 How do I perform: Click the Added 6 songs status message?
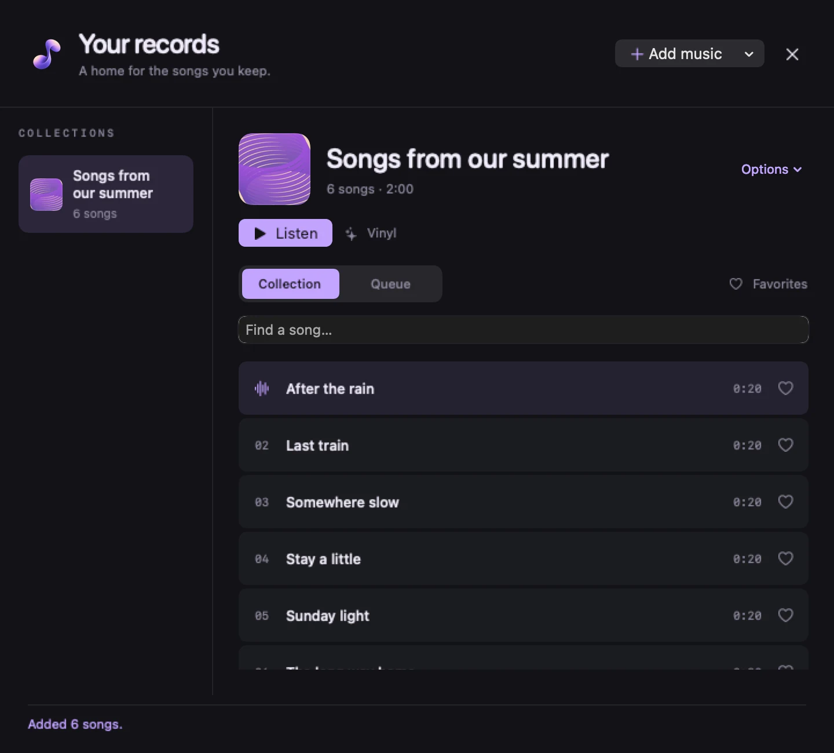[x=75, y=724]
